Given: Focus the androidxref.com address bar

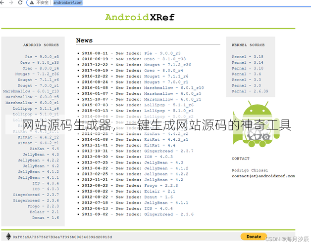Looking at the screenshot, I should point(68,2).
